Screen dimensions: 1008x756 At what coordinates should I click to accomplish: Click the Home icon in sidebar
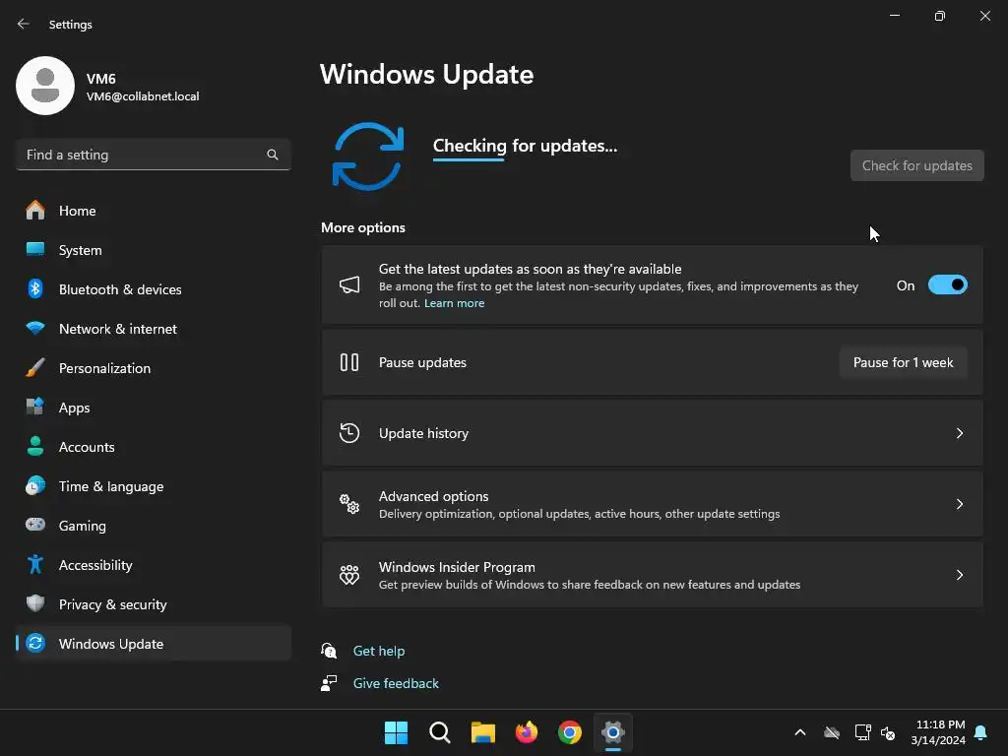(35, 211)
